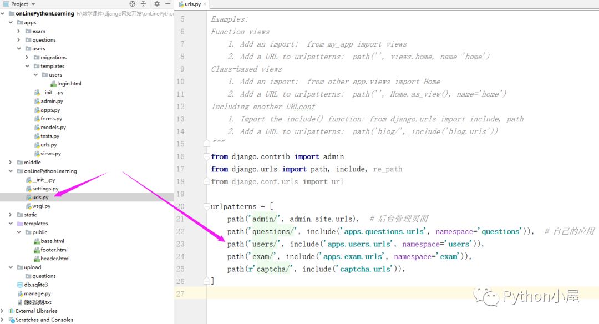Click 'captcha.urls' string on line 25
599x324 pixels.
click(365, 269)
